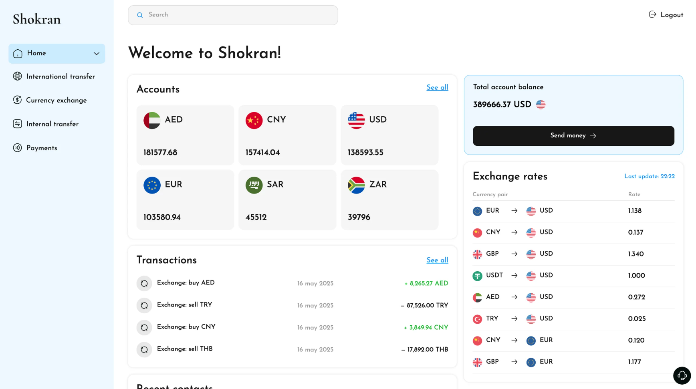The image size is (696, 389).
Task: Click the Payments sidebar icon
Action: 17,148
